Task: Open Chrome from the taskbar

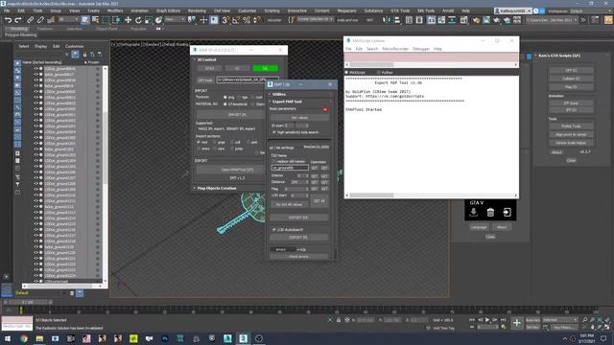Action: tap(23, 338)
